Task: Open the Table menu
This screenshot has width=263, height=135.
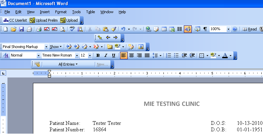Action: (x=90, y=12)
